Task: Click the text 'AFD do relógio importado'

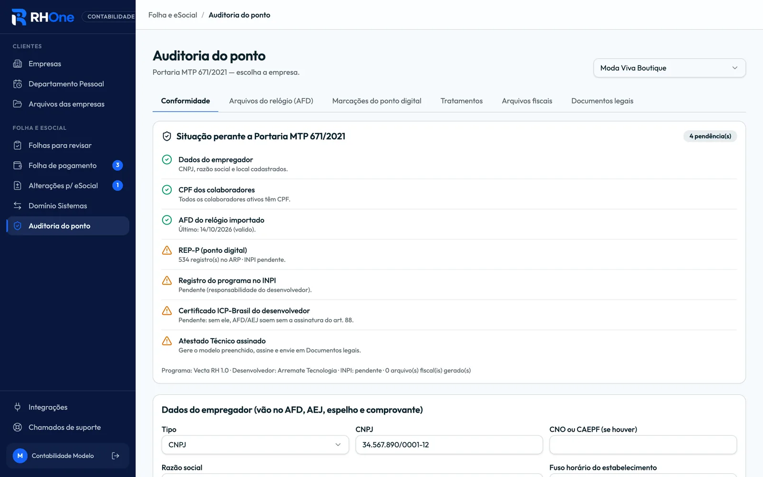Action: point(221,220)
